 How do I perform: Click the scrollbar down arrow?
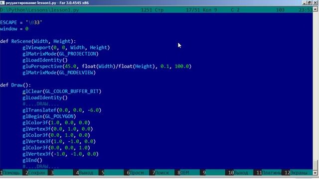(316, 173)
